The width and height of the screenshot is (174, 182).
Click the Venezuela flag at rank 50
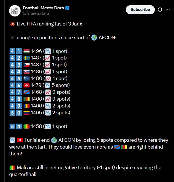[27, 113]
